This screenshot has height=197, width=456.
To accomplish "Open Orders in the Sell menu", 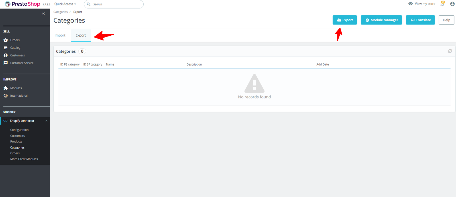I will click(15, 40).
